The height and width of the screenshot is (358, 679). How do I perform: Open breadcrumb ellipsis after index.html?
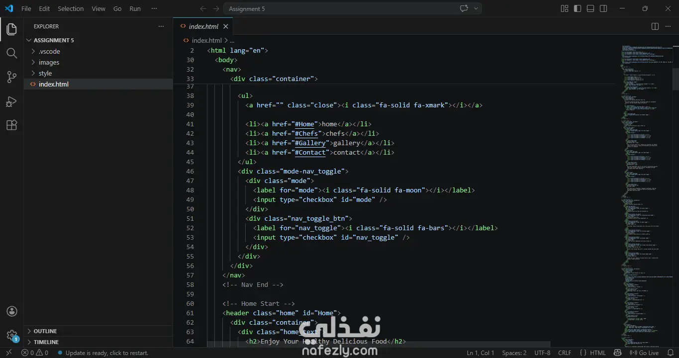pyautogui.click(x=232, y=41)
